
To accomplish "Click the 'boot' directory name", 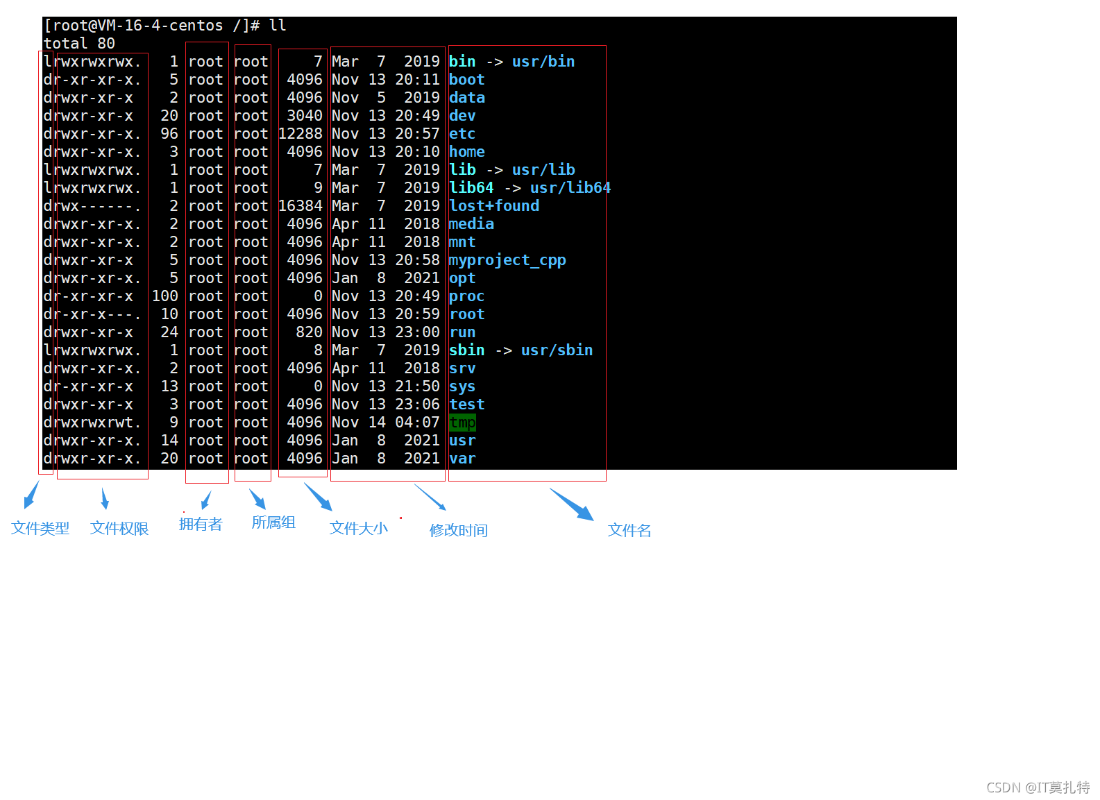I will [x=466, y=80].
